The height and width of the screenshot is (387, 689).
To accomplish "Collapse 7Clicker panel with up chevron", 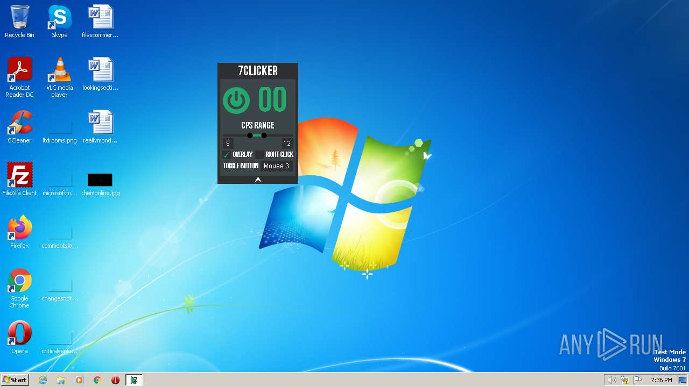I will pyautogui.click(x=258, y=180).
